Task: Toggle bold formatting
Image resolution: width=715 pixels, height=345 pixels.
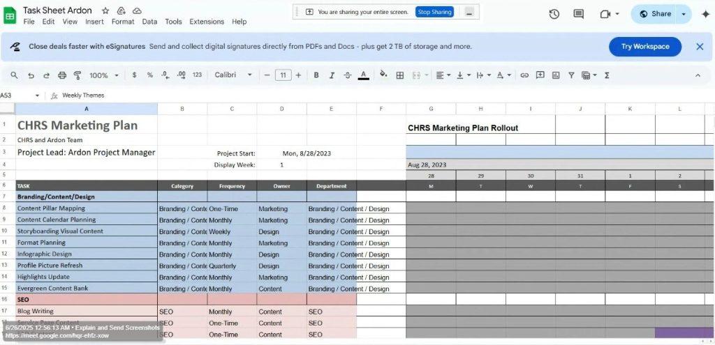Action: coord(316,75)
